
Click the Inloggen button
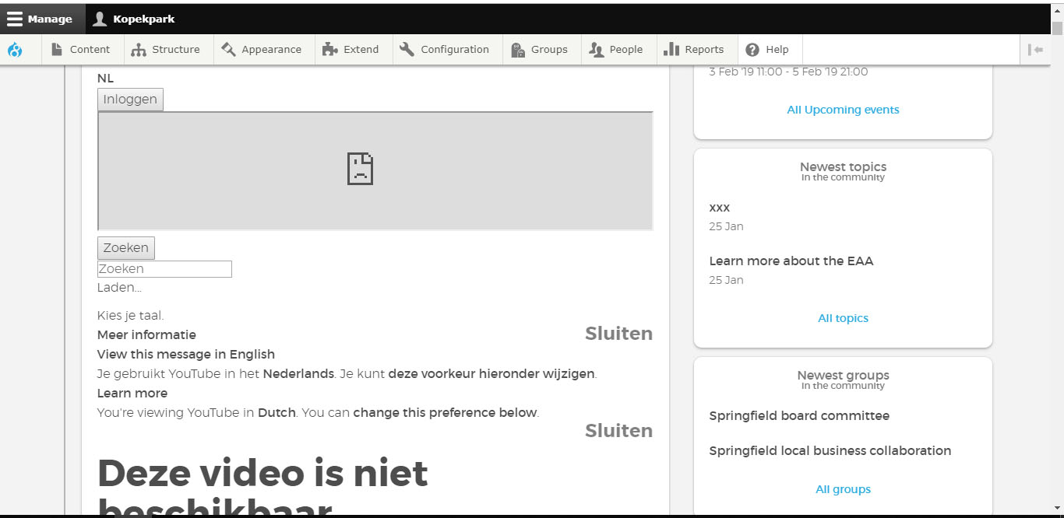(129, 99)
